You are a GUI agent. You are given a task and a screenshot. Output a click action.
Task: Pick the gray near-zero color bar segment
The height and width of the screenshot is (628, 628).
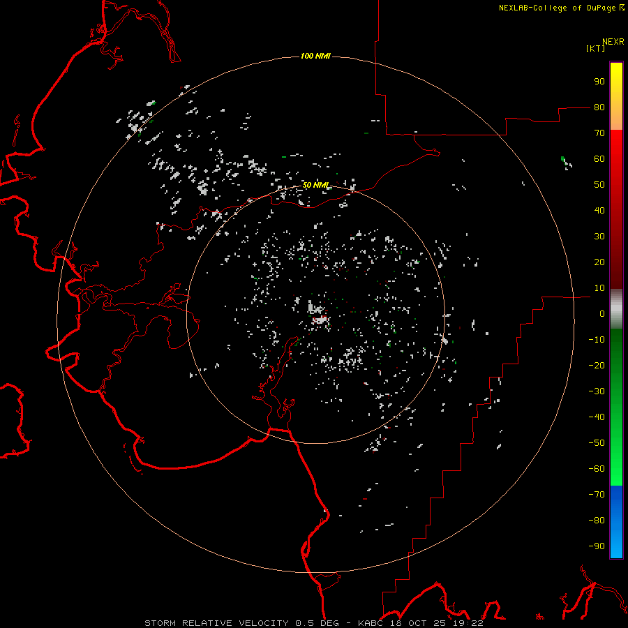point(616,309)
